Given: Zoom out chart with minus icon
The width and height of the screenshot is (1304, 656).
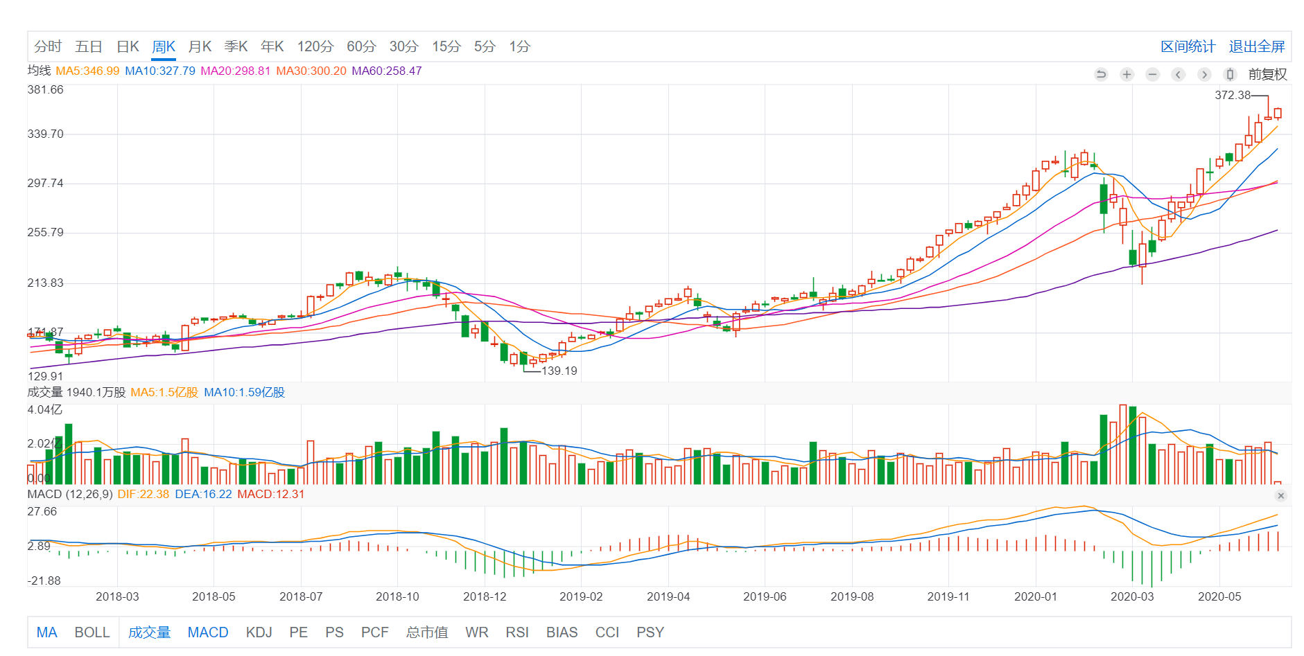Looking at the screenshot, I should [x=1152, y=74].
